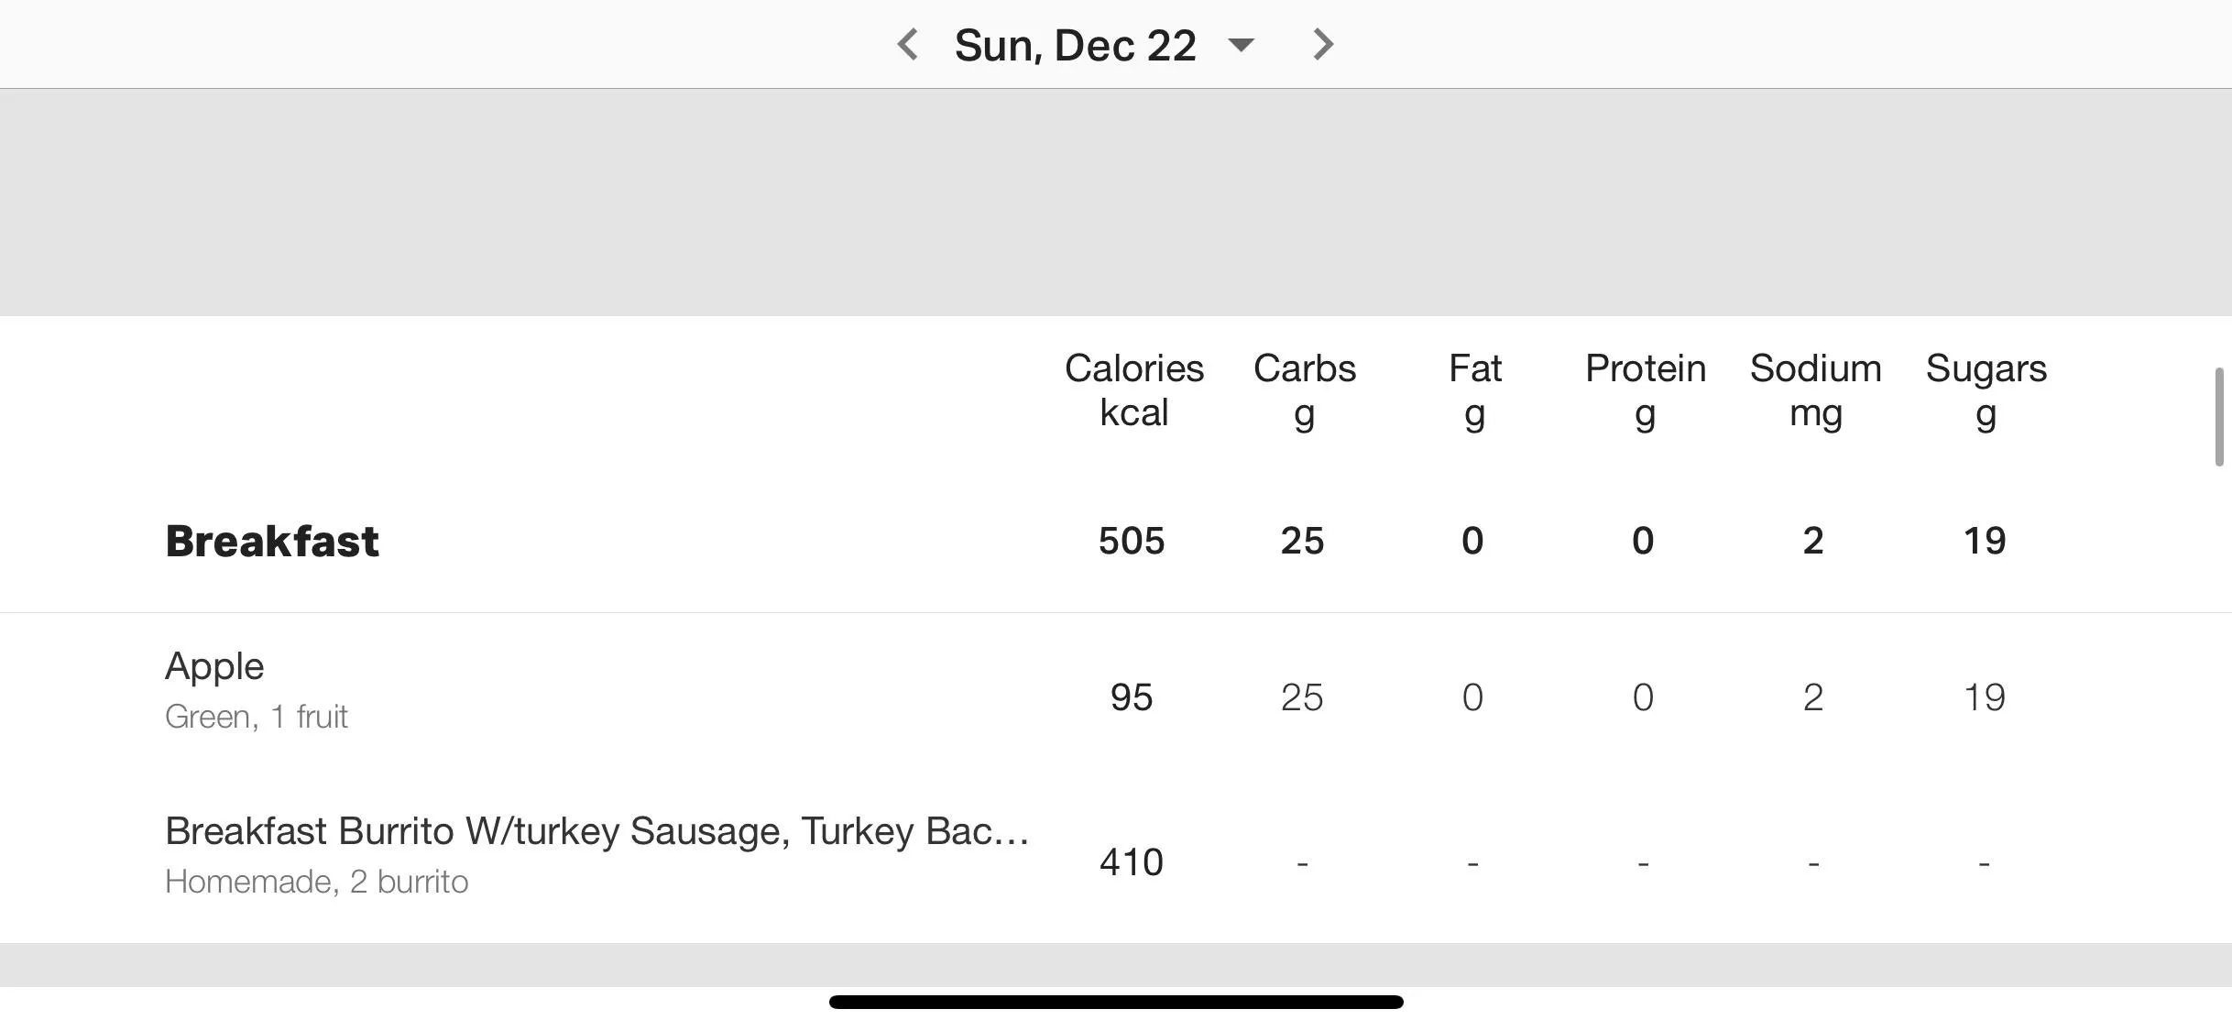Click the Sugars column header
The image size is (2232, 1031).
[x=1986, y=390]
